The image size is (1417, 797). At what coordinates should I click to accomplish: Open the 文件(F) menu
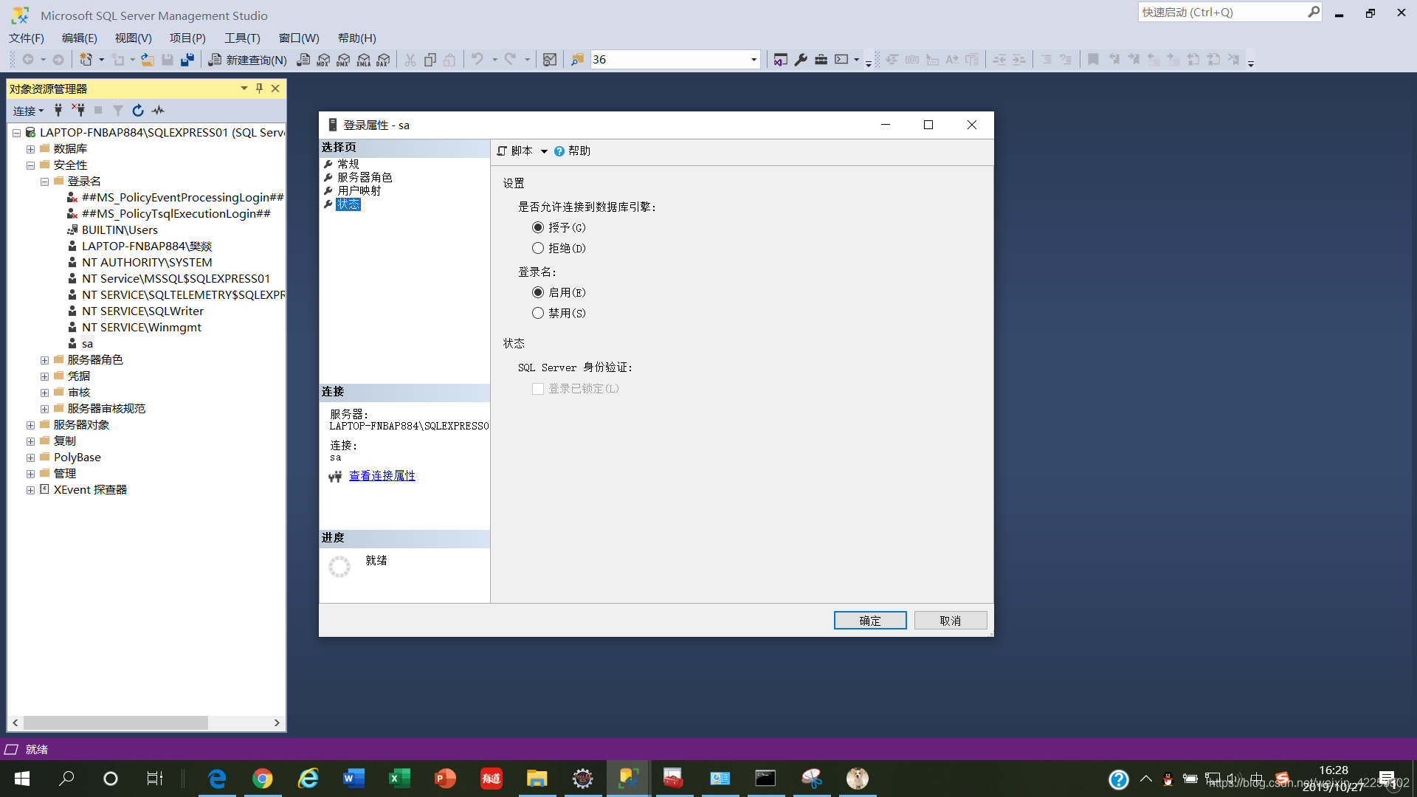(27, 38)
